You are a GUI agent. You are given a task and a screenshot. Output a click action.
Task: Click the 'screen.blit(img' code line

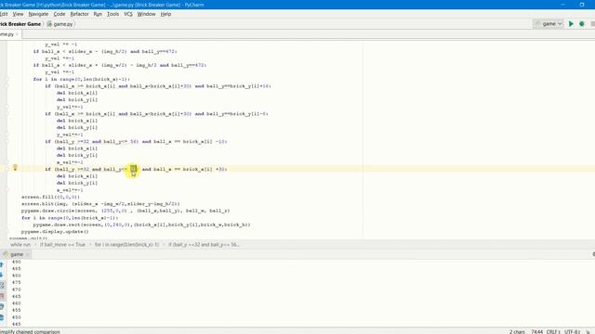(100, 204)
